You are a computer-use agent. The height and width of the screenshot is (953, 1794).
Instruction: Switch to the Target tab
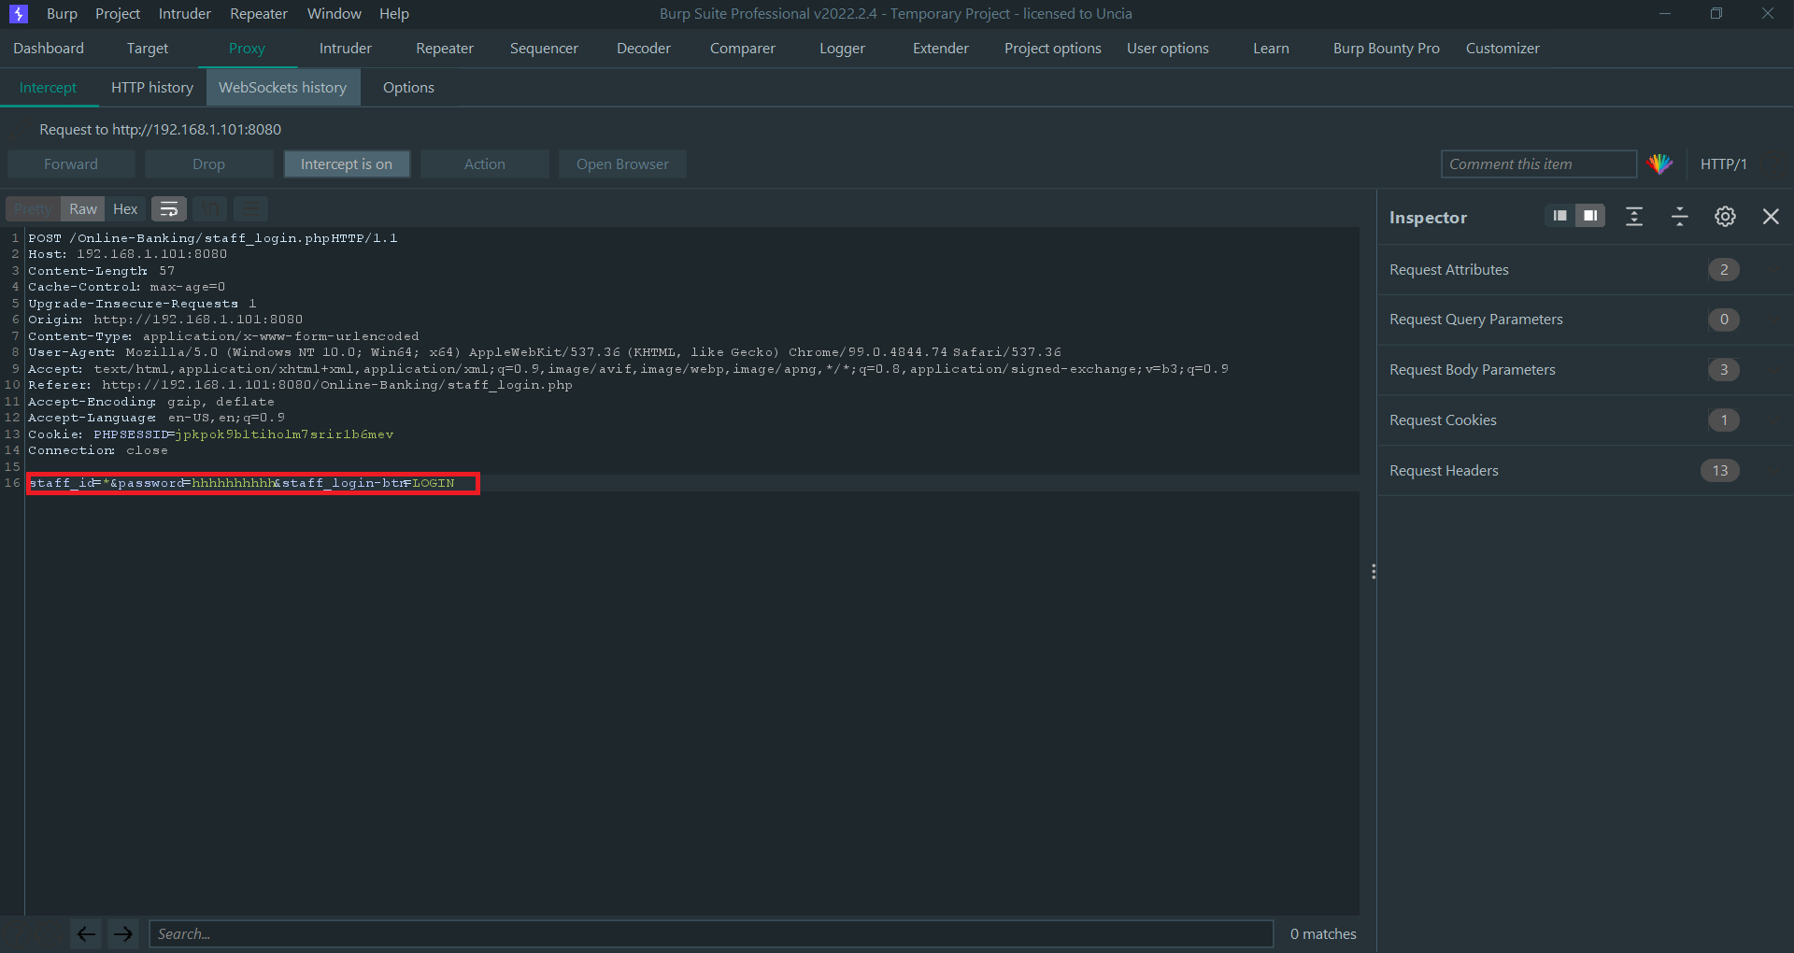148,49
